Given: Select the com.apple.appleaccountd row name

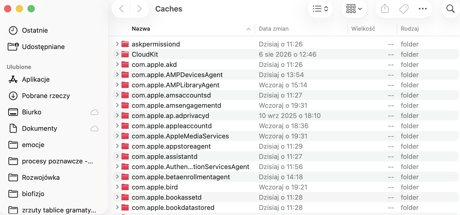Looking at the screenshot, I should tap(172, 126).
